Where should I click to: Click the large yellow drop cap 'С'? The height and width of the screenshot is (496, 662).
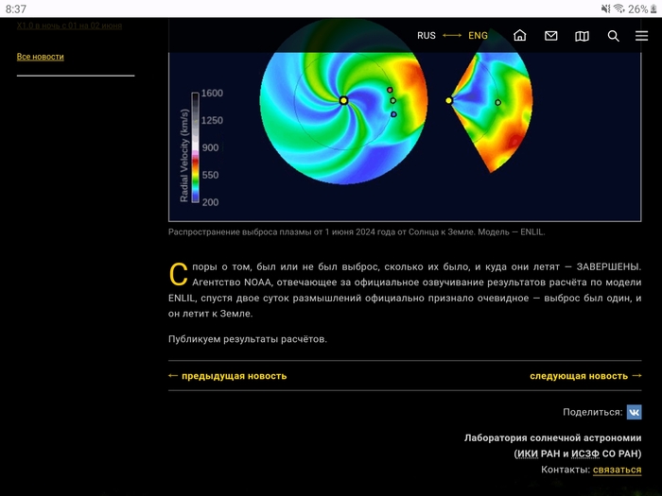coord(178,275)
